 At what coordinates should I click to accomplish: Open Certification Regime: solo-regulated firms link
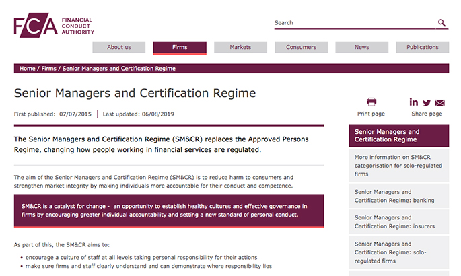pyautogui.click(x=399, y=252)
